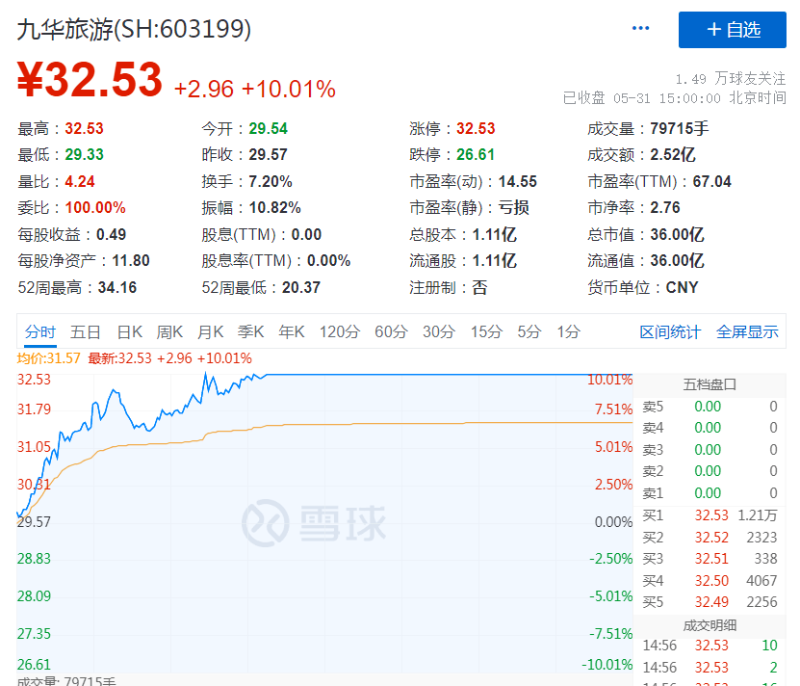Click the 五档盘口 panel header
The width and height of the screenshot is (800, 686).
(710, 384)
